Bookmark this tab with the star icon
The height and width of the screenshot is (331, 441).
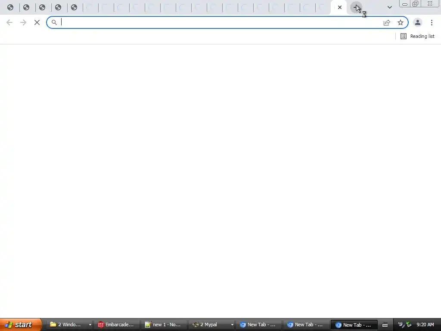click(401, 22)
